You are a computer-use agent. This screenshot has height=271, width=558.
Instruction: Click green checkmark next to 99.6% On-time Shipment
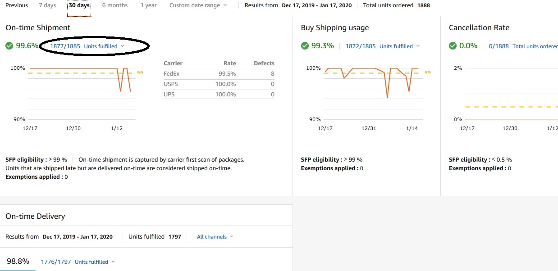pos(9,46)
